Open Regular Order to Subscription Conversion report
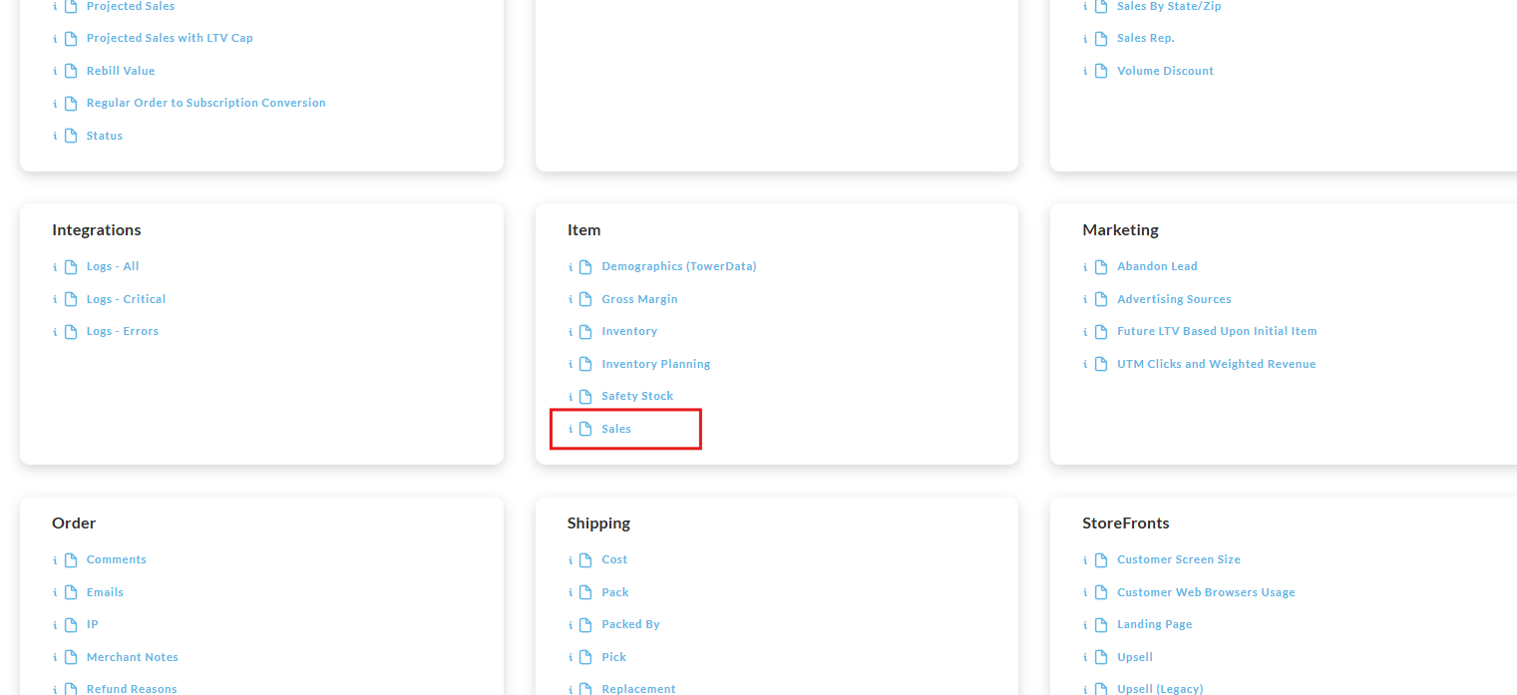This screenshot has height=695, width=1517. (x=206, y=103)
